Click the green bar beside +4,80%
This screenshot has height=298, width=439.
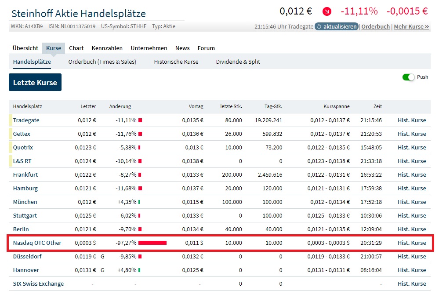click(139, 270)
